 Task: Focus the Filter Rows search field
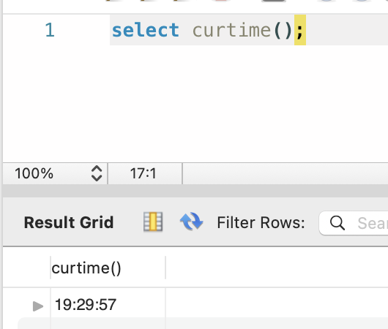pos(354,223)
